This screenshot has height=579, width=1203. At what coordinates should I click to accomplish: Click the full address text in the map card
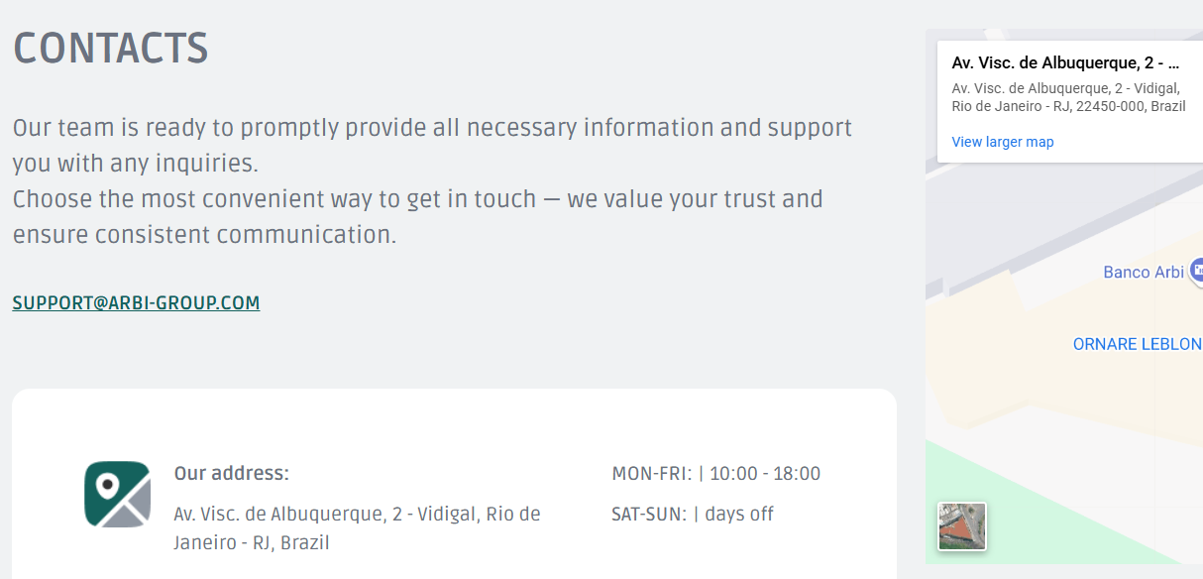(x=1068, y=97)
